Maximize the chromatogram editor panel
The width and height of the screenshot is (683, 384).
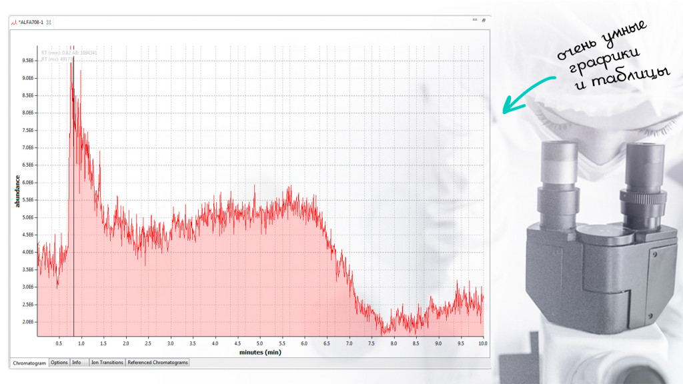pyautogui.click(x=484, y=21)
